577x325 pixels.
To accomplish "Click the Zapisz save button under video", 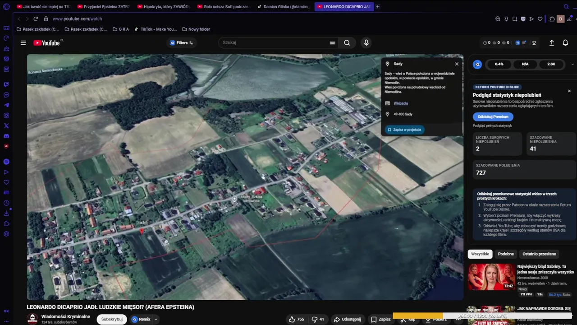I will pyautogui.click(x=381, y=319).
